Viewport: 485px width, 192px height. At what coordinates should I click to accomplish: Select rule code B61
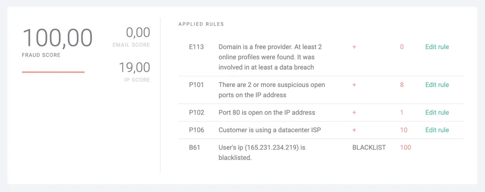pyautogui.click(x=195, y=148)
